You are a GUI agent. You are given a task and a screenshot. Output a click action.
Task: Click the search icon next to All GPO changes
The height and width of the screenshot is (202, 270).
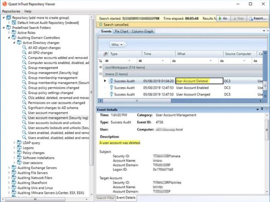(23, 53)
